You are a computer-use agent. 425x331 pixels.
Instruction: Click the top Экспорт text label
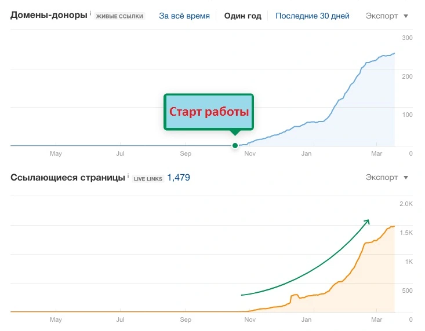pyautogui.click(x=382, y=16)
